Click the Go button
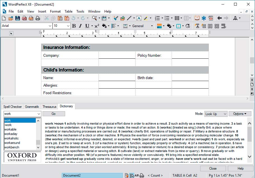The width and height of the screenshot is (255, 178). tap(54, 114)
